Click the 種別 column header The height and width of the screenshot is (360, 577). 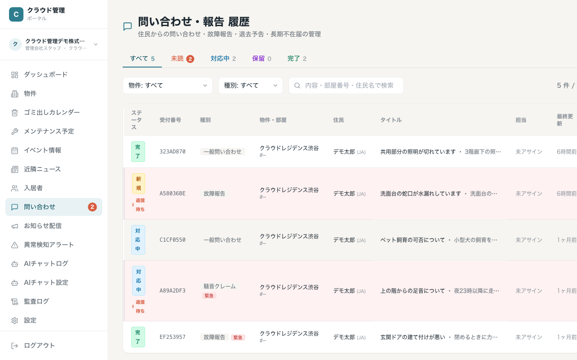[206, 120]
